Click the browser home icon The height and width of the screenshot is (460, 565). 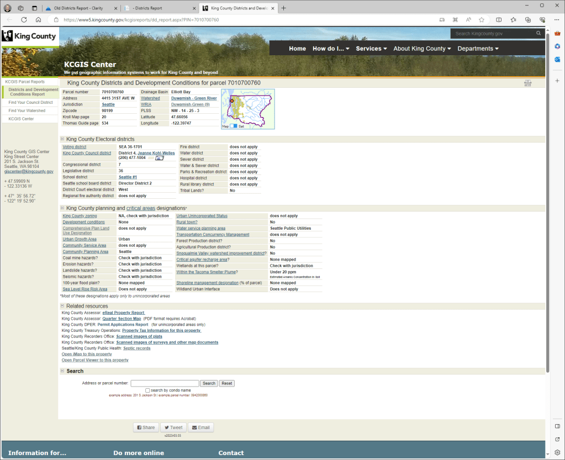coord(38,19)
